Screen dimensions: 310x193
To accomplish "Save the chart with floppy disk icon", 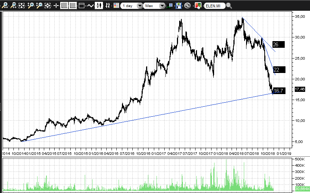I will (178, 6).
